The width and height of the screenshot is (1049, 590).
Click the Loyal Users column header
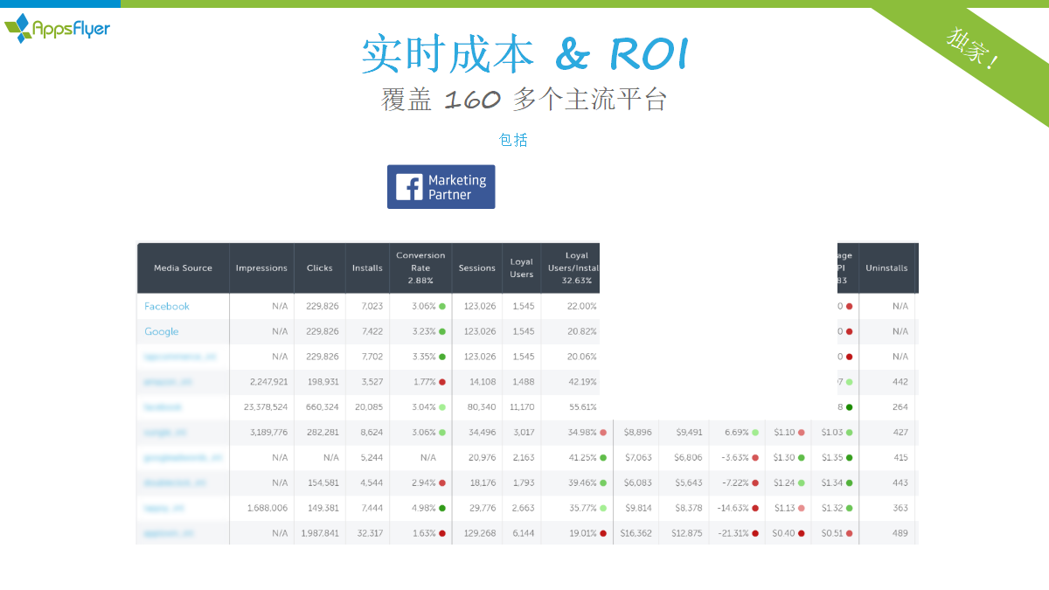pos(522,268)
